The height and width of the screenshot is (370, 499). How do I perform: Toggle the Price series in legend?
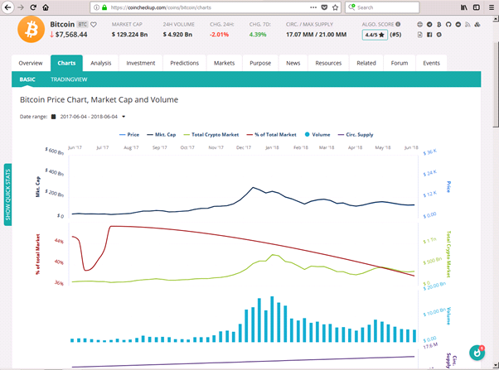click(x=128, y=134)
